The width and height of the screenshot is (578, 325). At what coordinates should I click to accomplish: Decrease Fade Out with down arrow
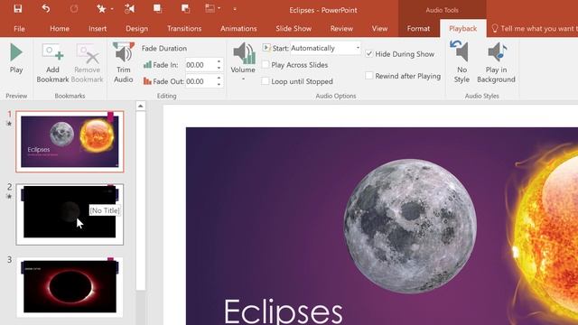(x=219, y=85)
